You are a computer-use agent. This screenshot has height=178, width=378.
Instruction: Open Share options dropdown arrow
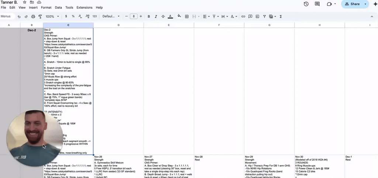click(365, 4)
